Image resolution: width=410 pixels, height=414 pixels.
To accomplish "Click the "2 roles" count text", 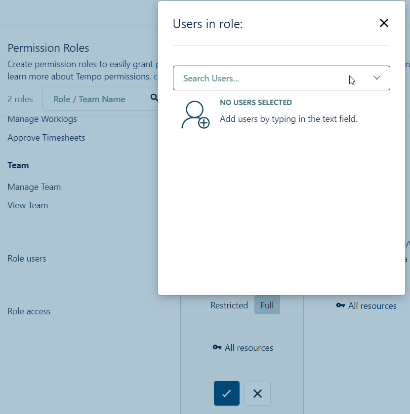I will (20, 99).
